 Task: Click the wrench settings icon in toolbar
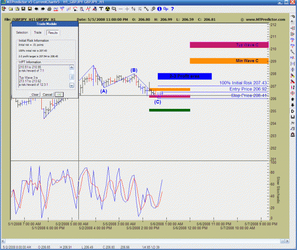tap(153, 9)
